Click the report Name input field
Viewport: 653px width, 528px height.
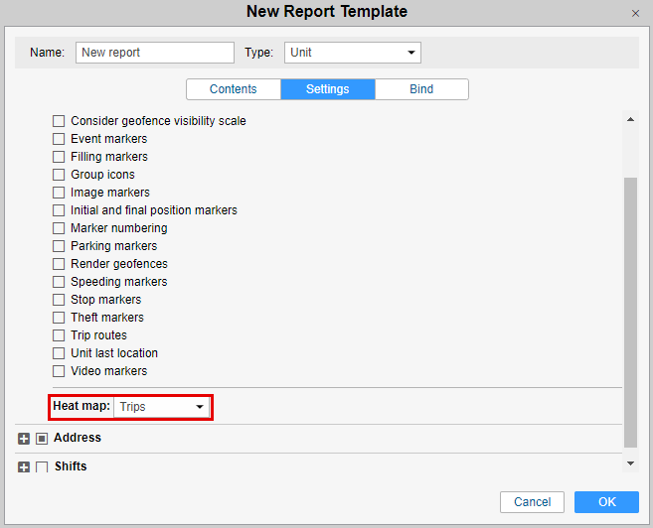click(154, 53)
